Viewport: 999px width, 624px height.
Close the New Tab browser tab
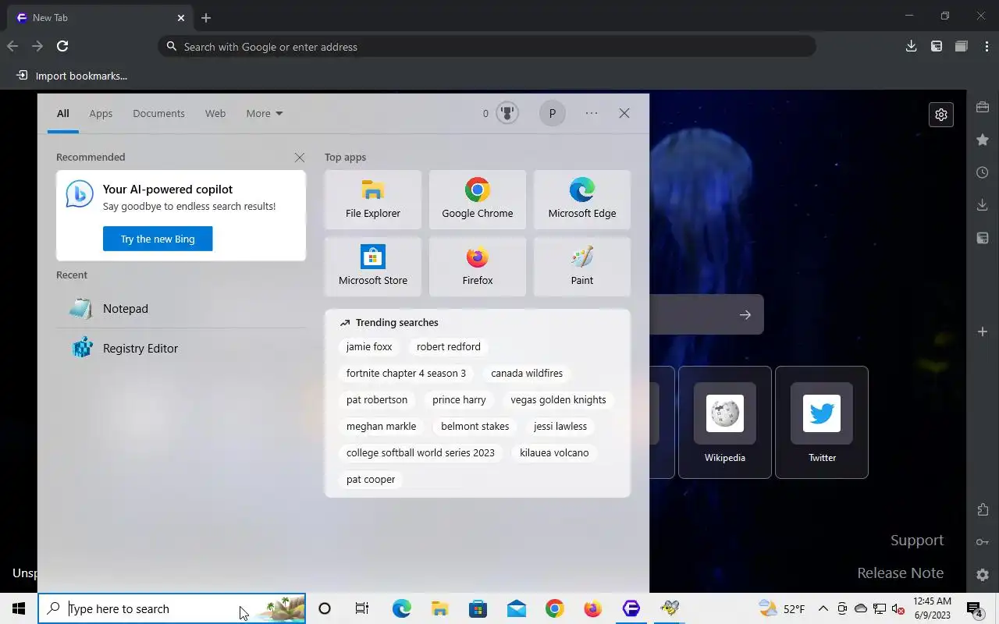181,17
